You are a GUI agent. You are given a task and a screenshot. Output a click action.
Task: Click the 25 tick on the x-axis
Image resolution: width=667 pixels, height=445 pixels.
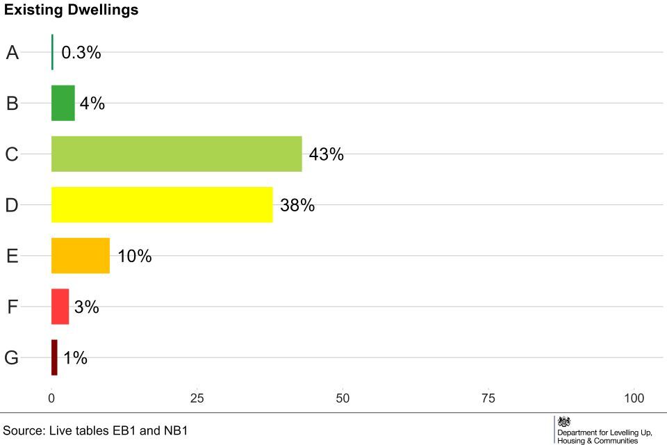point(197,398)
